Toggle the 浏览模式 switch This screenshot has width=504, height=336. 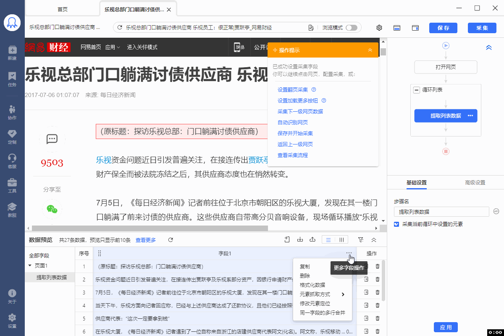pyautogui.click(x=352, y=28)
